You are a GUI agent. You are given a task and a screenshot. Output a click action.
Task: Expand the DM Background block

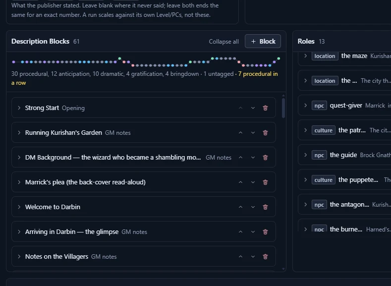(x=19, y=157)
